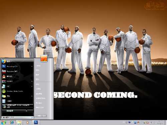Expand the Getting Started submenu arrow
This screenshot has height=125, width=167.
click(x=32, y=86)
